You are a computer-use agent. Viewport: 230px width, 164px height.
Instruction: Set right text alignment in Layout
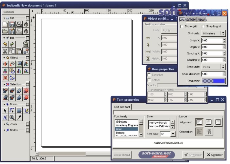pos(218,122)
